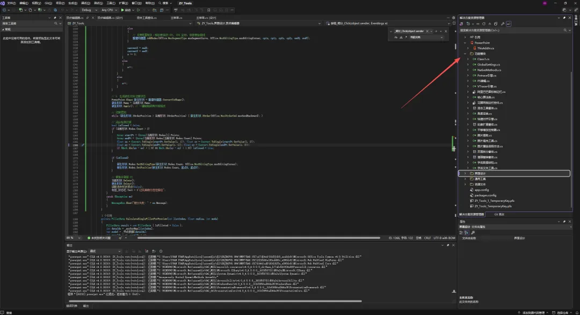This screenshot has width=580, height=315.
Task: Close the active editor tab
Action: tap(93, 18)
